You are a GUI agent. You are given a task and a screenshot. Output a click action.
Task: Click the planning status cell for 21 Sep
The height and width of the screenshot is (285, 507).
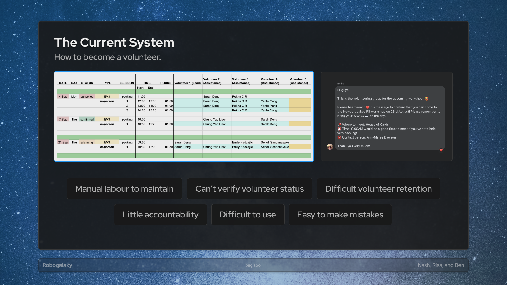[x=87, y=142]
